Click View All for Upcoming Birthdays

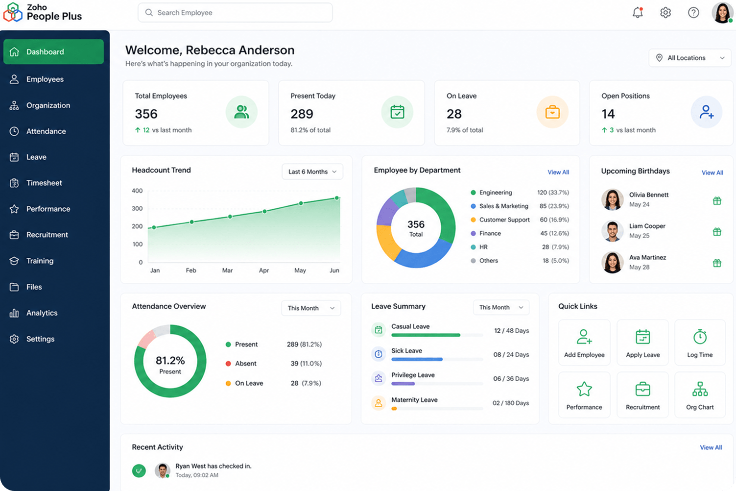pos(712,172)
